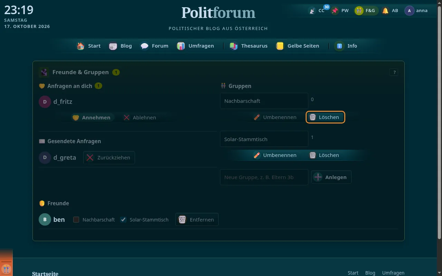Open Umfragen from the navigation bar
This screenshot has height=276, width=442.
click(x=195, y=46)
